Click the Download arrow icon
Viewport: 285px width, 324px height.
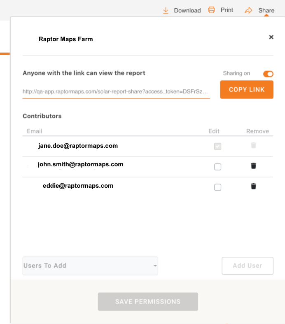(x=166, y=10)
